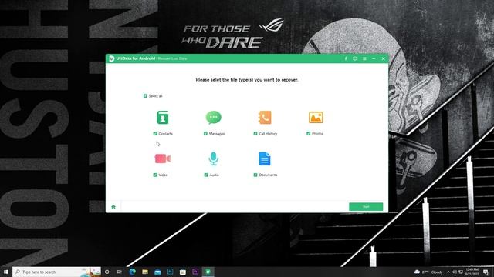Open Microsoft Store from taskbar

pyautogui.click(x=183, y=272)
